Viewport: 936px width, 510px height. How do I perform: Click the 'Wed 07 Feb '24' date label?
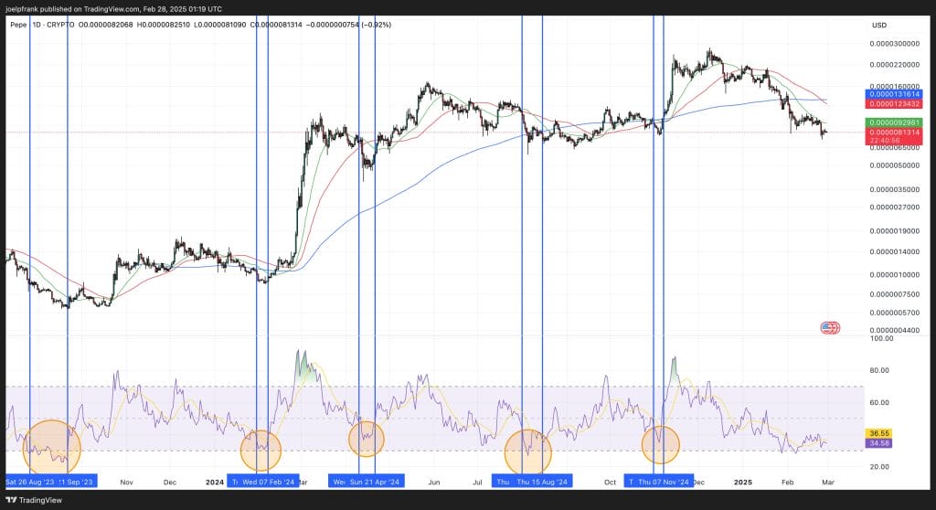click(270, 482)
